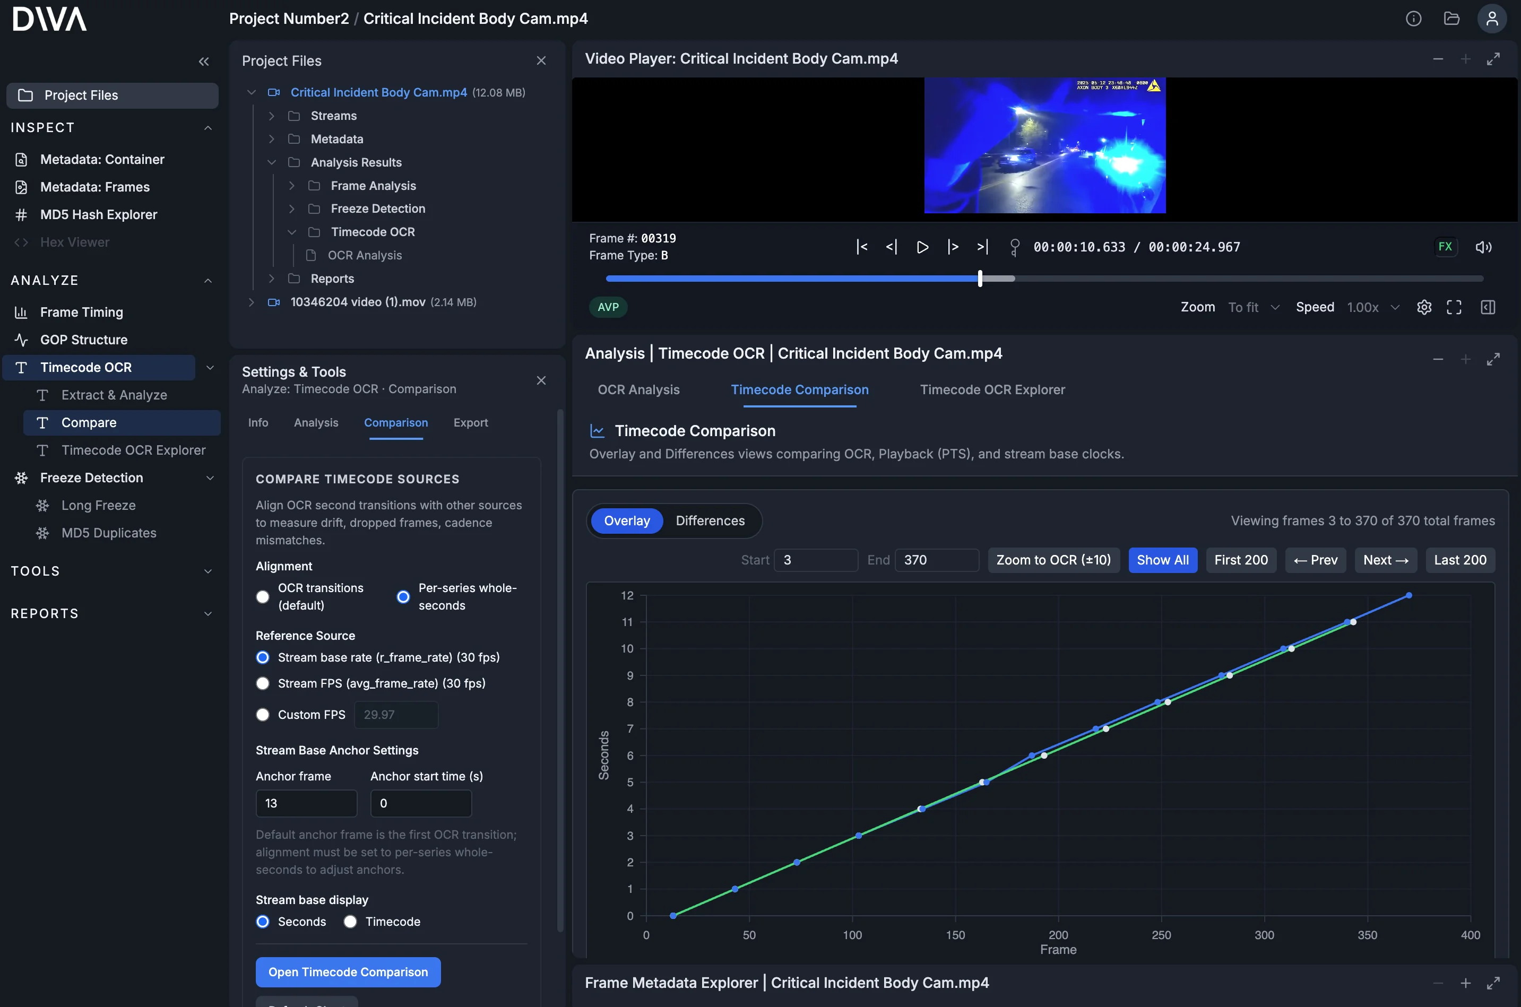Toggle the FX button in the video player
Viewport: 1521px width, 1007px height.
[1446, 247]
